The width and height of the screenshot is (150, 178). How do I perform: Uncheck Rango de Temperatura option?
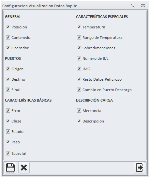click(x=79, y=38)
